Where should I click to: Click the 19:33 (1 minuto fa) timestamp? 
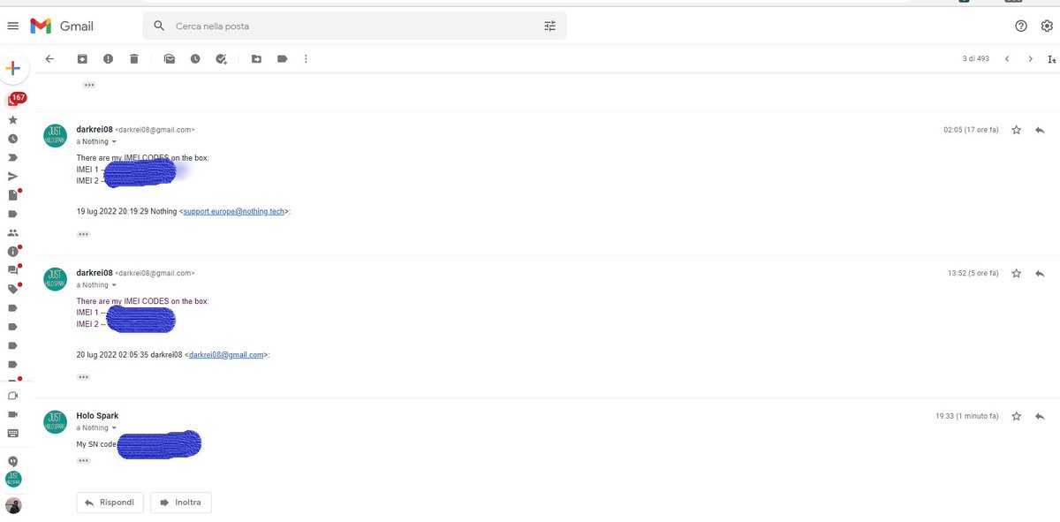pyautogui.click(x=967, y=416)
